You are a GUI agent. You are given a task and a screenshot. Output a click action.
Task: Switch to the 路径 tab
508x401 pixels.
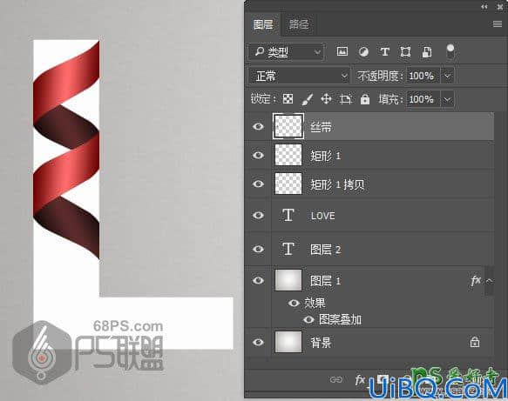(298, 24)
